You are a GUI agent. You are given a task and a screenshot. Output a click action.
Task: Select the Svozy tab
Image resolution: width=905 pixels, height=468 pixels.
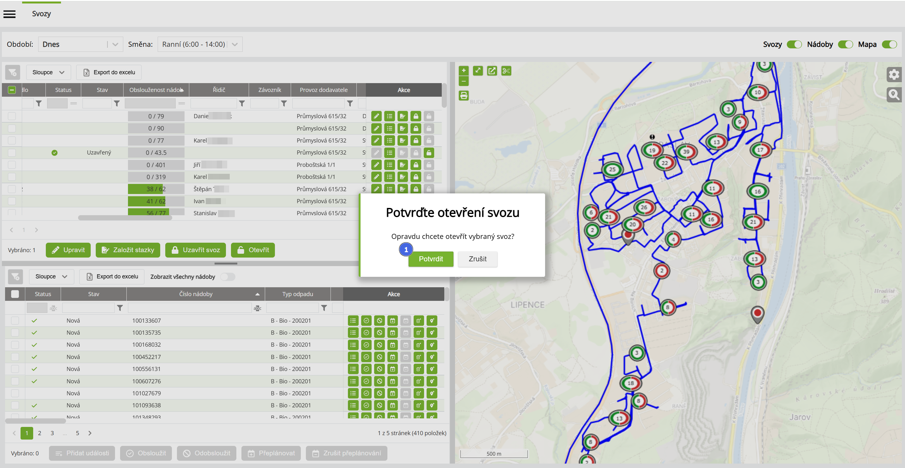41,14
